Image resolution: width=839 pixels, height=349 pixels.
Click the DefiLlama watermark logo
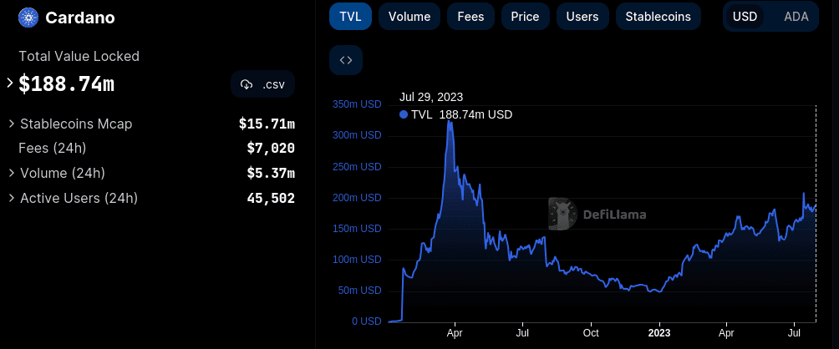tap(564, 214)
